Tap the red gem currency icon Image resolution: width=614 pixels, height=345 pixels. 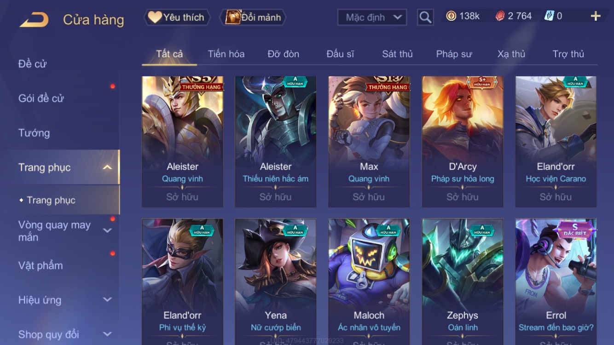(500, 16)
